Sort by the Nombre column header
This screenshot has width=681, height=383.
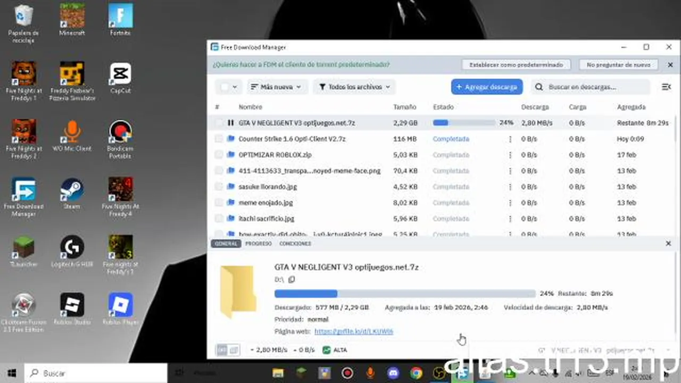click(251, 107)
